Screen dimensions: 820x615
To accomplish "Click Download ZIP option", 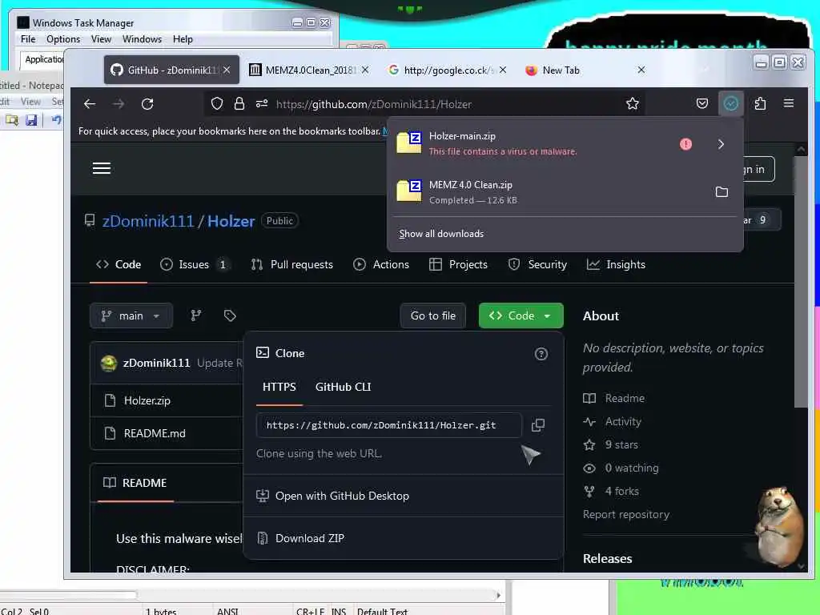I will coord(310,538).
